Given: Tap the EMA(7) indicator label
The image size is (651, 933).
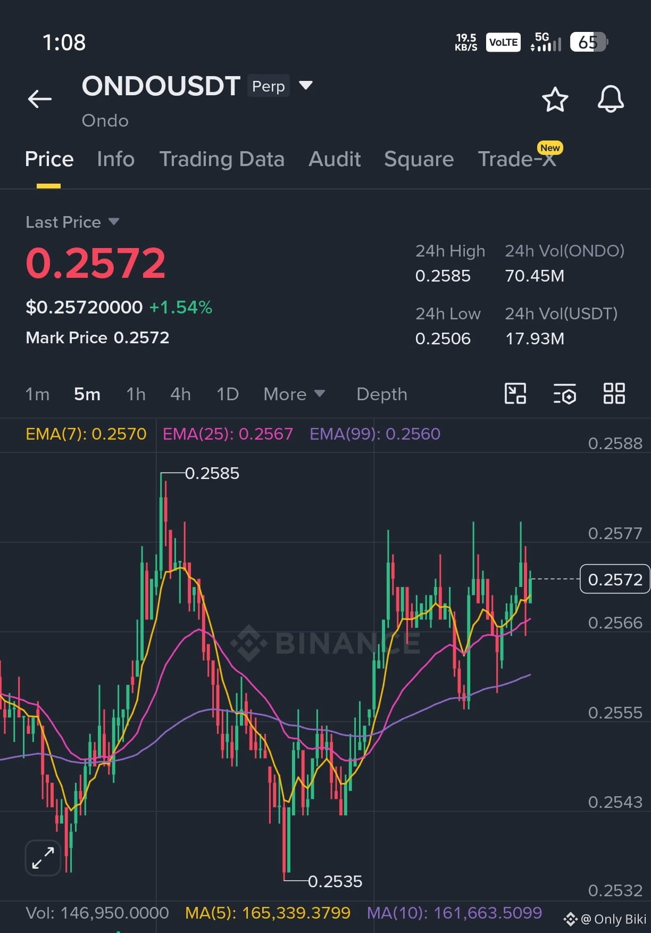Looking at the screenshot, I should click(x=86, y=434).
